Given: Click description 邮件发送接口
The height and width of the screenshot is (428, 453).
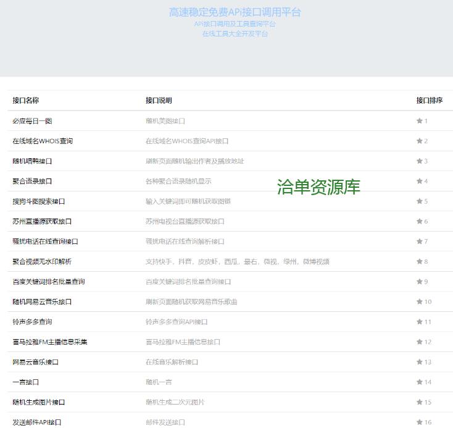Looking at the screenshot, I should tap(165, 422).
